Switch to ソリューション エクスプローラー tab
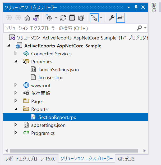 point(87,158)
